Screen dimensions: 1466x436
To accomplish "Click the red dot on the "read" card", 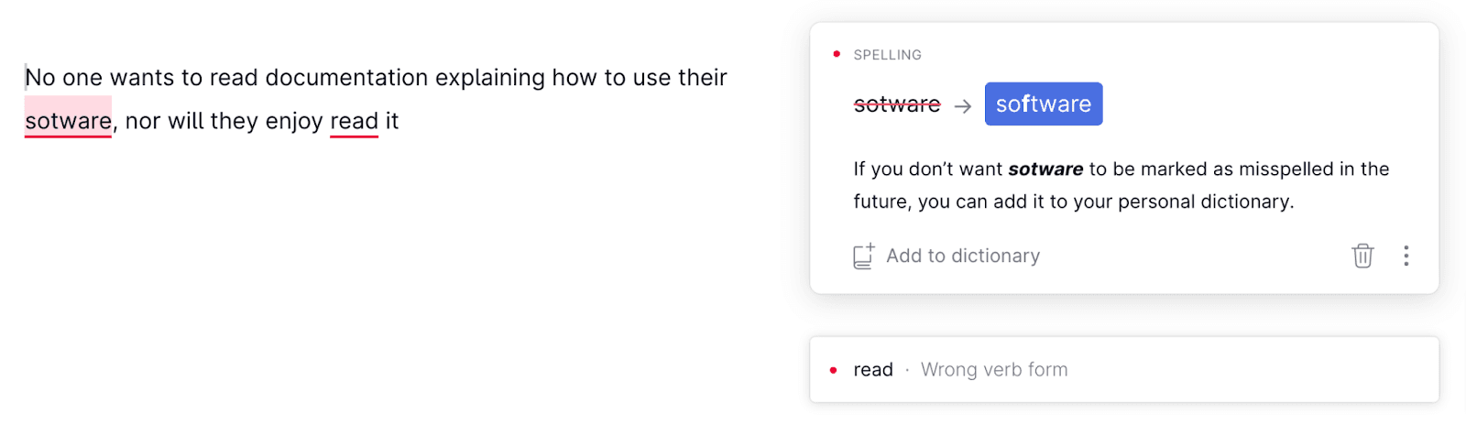I will (x=833, y=370).
